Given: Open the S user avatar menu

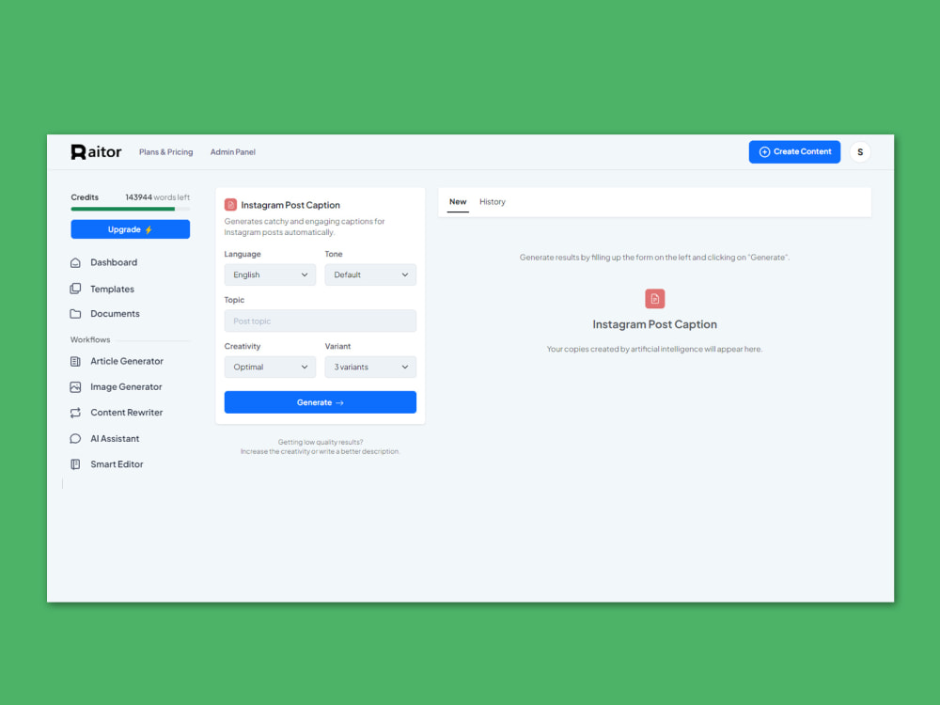Looking at the screenshot, I should pyautogui.click(x=860, y=152).
